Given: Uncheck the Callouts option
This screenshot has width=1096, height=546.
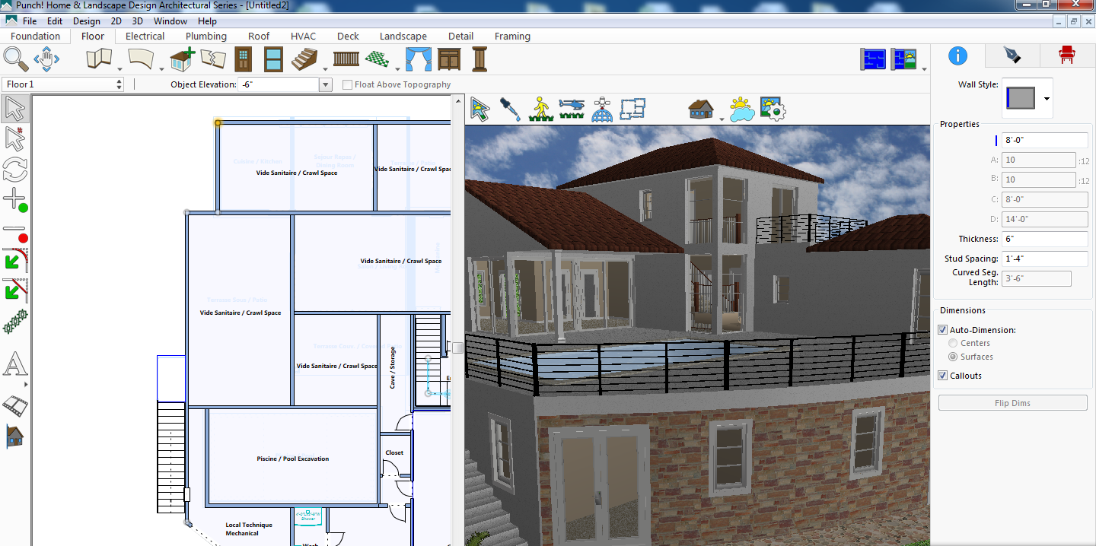Looking at the screenshot, I should tap(941, 375).
